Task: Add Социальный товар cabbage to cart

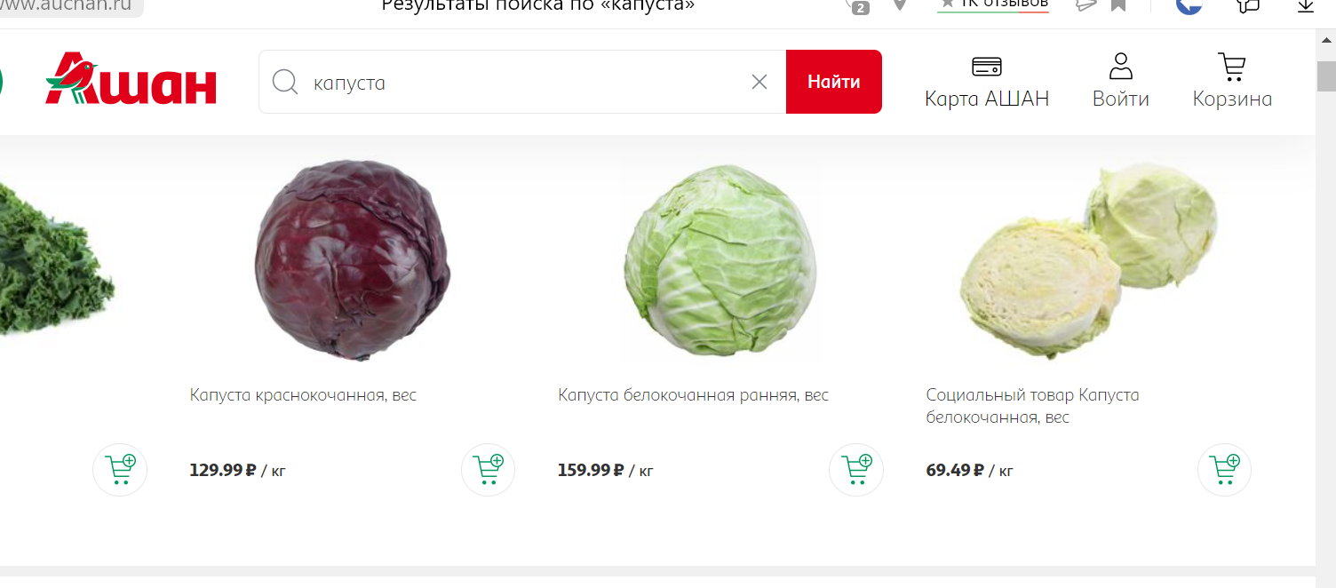Action: click(x=1224, y=470)
